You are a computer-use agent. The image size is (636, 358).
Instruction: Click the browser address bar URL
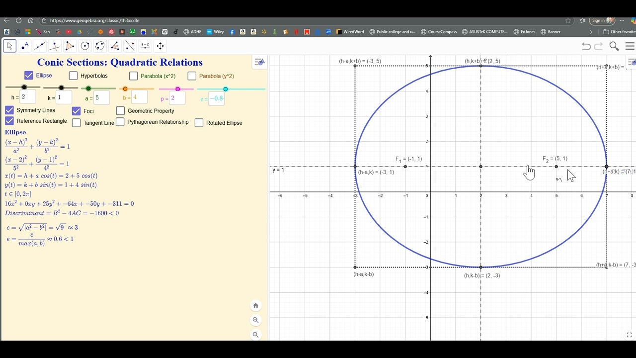pyautogui.click(x=94, y=20)
